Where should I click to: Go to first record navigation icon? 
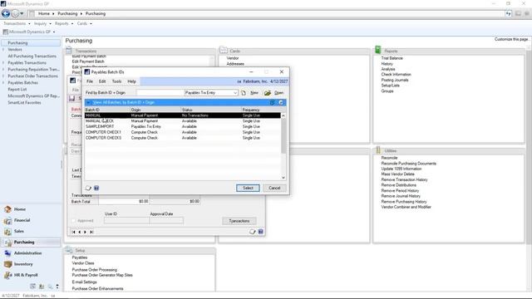point(74,232)
